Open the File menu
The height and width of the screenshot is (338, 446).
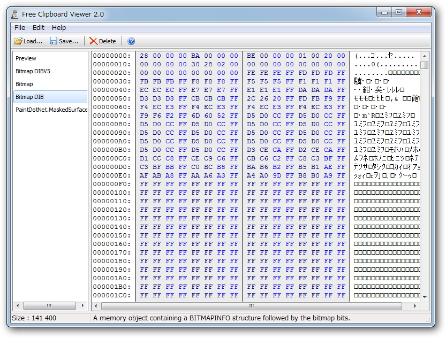click(20, 27)
